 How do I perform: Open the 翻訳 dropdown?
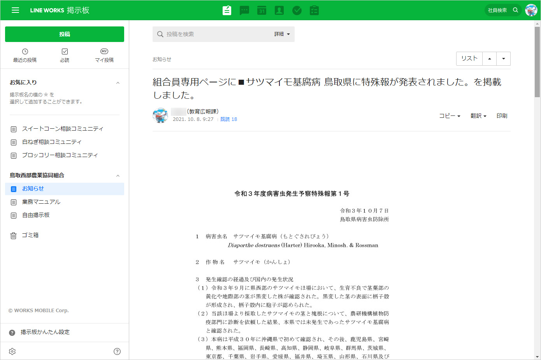(478, 116)
